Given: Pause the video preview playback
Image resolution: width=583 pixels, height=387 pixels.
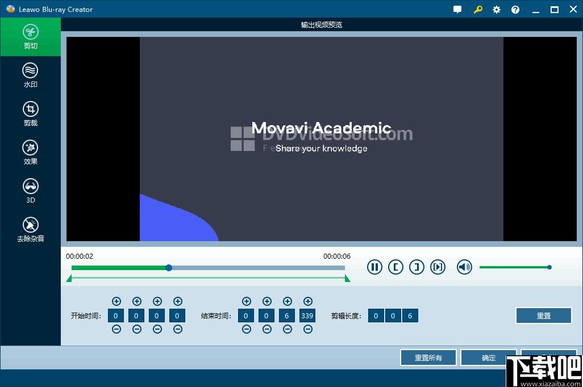Looking at the screenshot, I should click(374, 267).
